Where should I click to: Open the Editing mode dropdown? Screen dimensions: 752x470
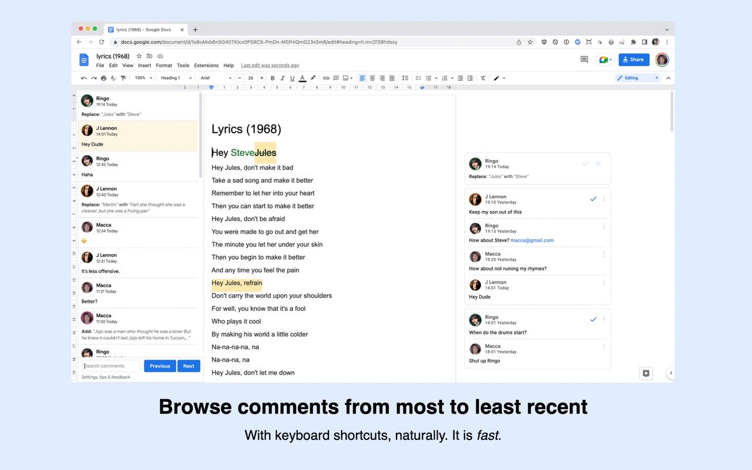click(638, 78)
